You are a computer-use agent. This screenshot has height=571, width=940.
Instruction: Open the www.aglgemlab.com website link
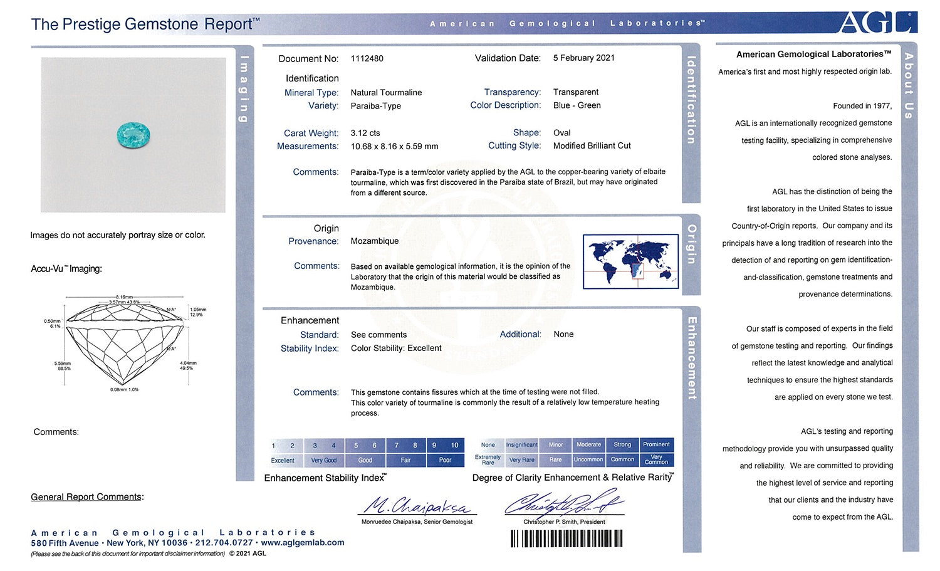click(x=303, y=543)
